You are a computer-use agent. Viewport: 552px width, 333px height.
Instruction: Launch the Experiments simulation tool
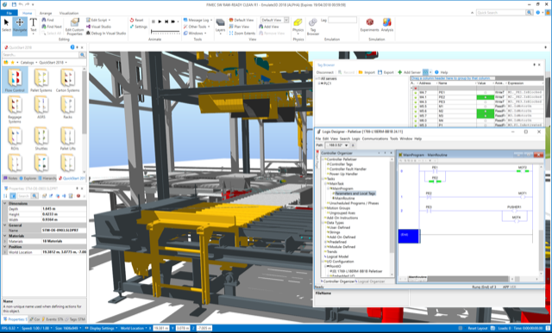(369, 25)
